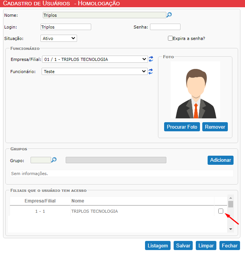The image size is (245, 255).
Task: Open the Listagem button
Action: (158, 245)
